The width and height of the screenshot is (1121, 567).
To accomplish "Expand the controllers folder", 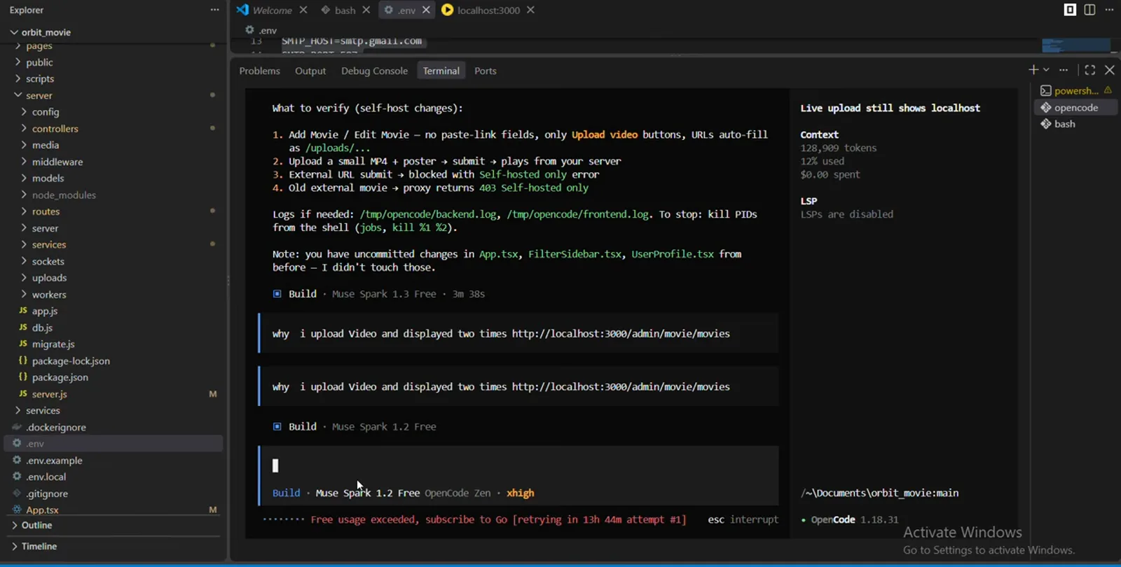I will pyautogui.click(x=55, y=129).
